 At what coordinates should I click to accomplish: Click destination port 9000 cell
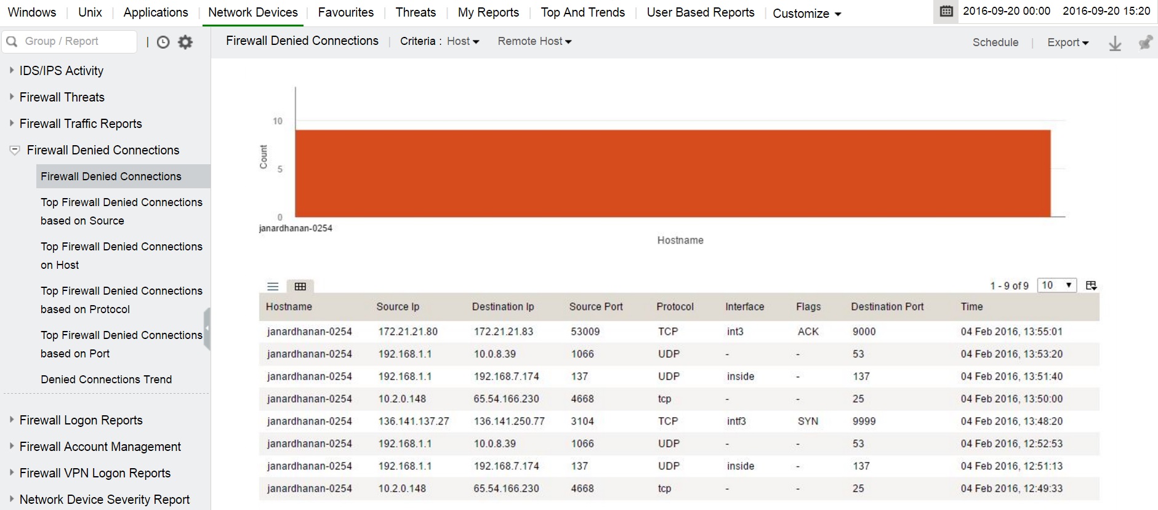point(864,332)
